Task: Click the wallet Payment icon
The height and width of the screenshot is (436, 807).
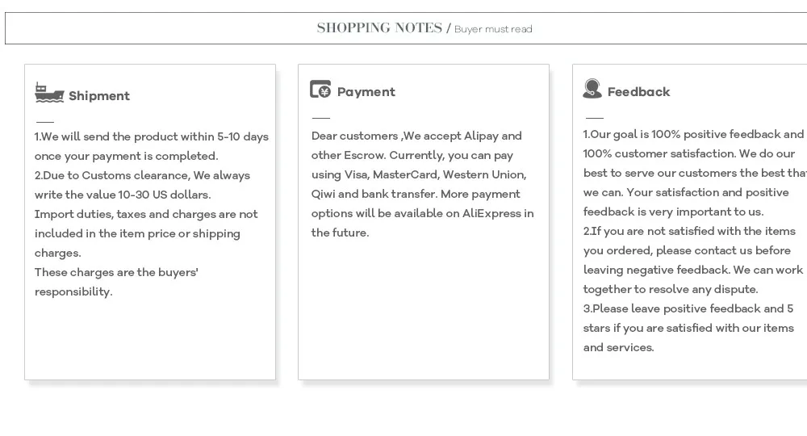Action: tap(320, 89)
